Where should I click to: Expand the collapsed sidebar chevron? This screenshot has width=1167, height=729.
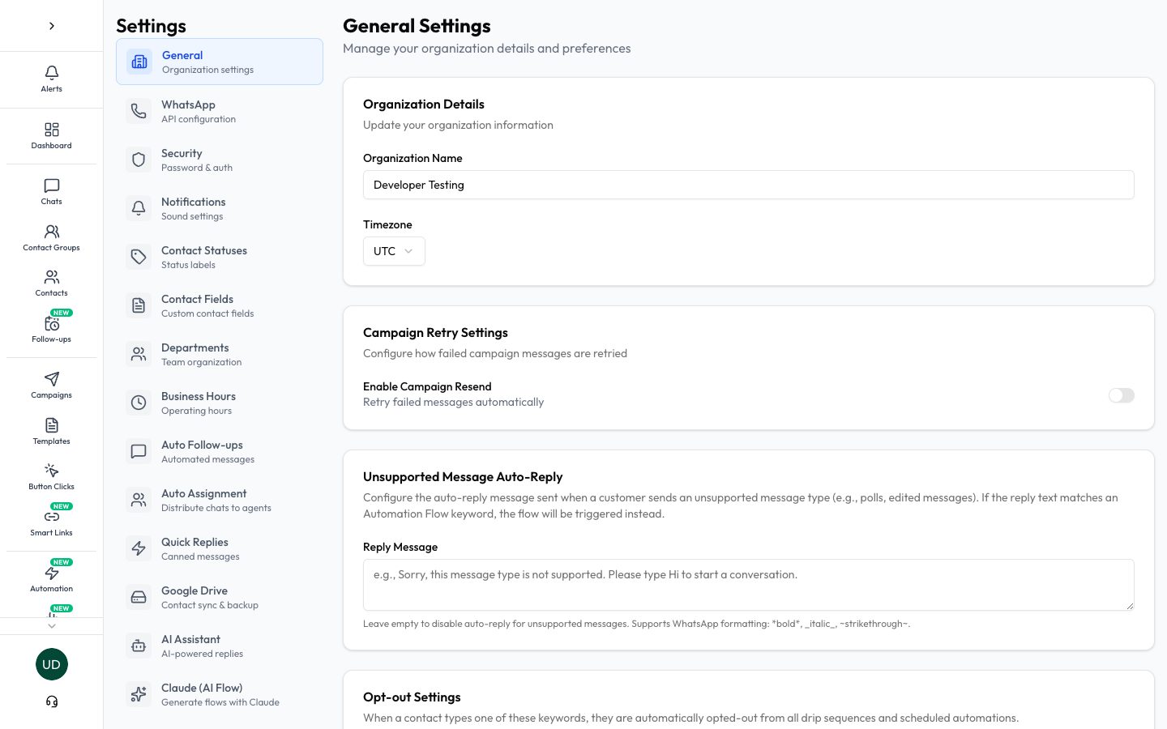pos(52,26)
